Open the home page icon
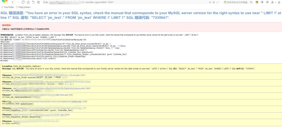The width and height of the screenshot is (282, 132). click(x=28, y=2)
